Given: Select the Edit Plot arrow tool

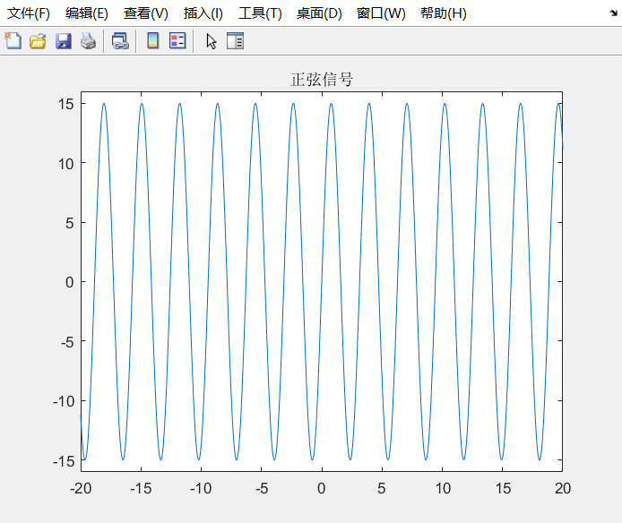Looking at the screenshot, I should click(212, 41).
